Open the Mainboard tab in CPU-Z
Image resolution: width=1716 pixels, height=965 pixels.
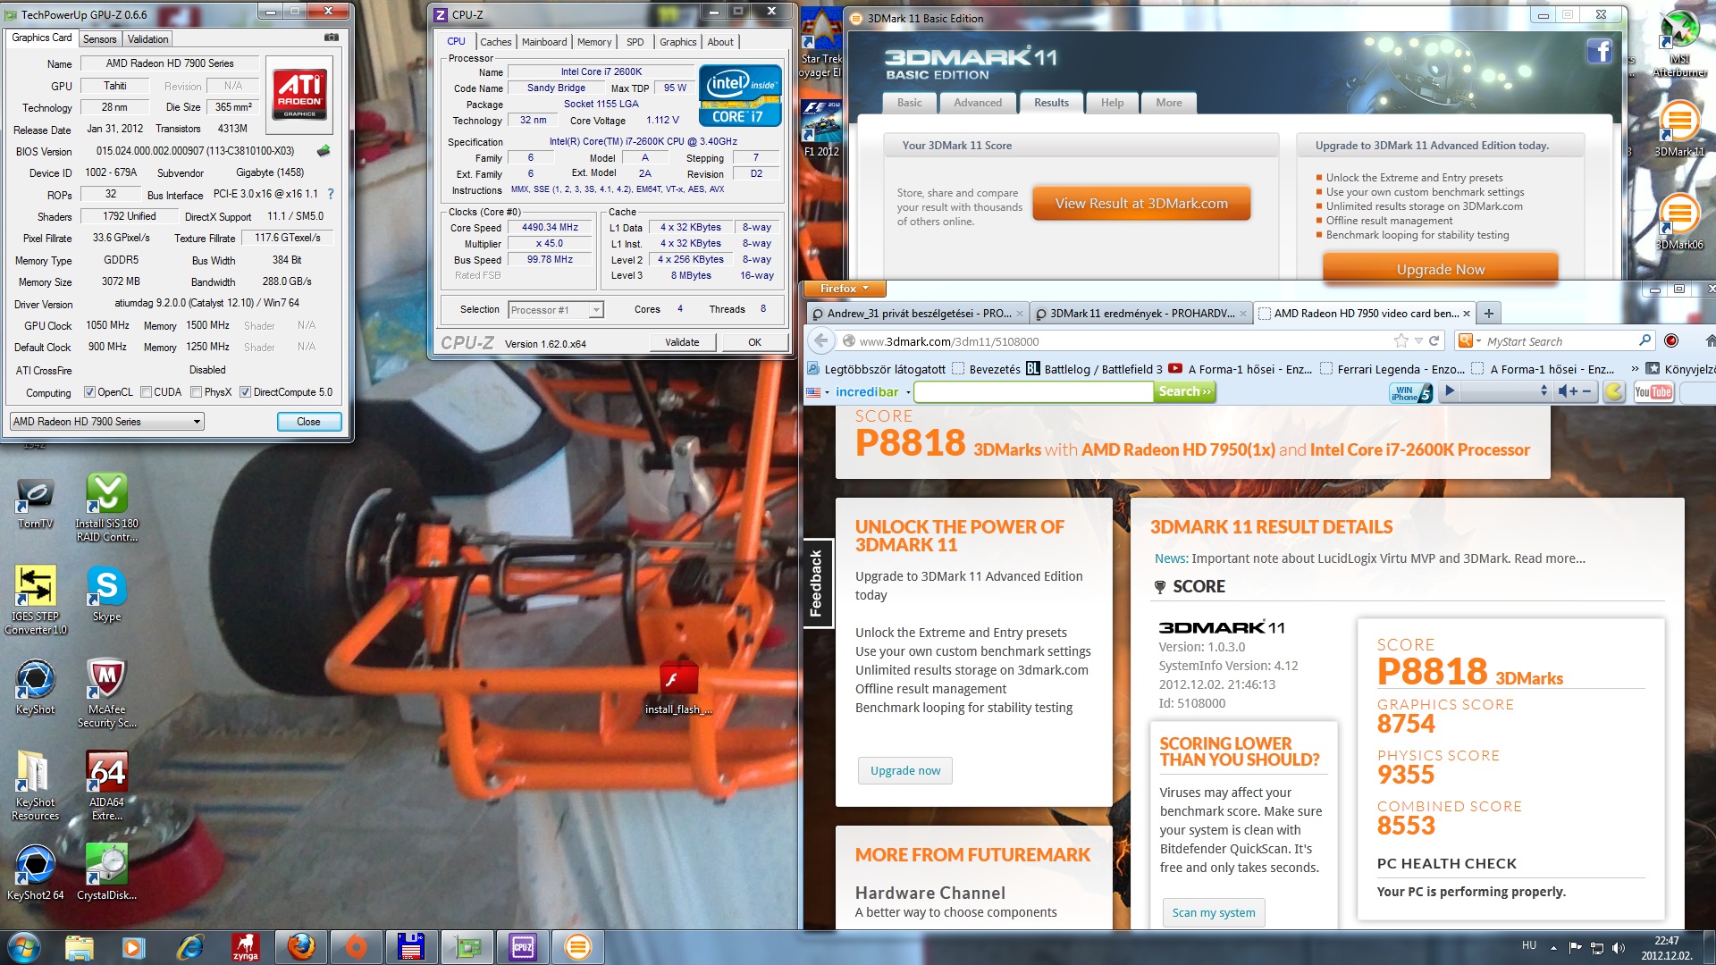point(543,42)
